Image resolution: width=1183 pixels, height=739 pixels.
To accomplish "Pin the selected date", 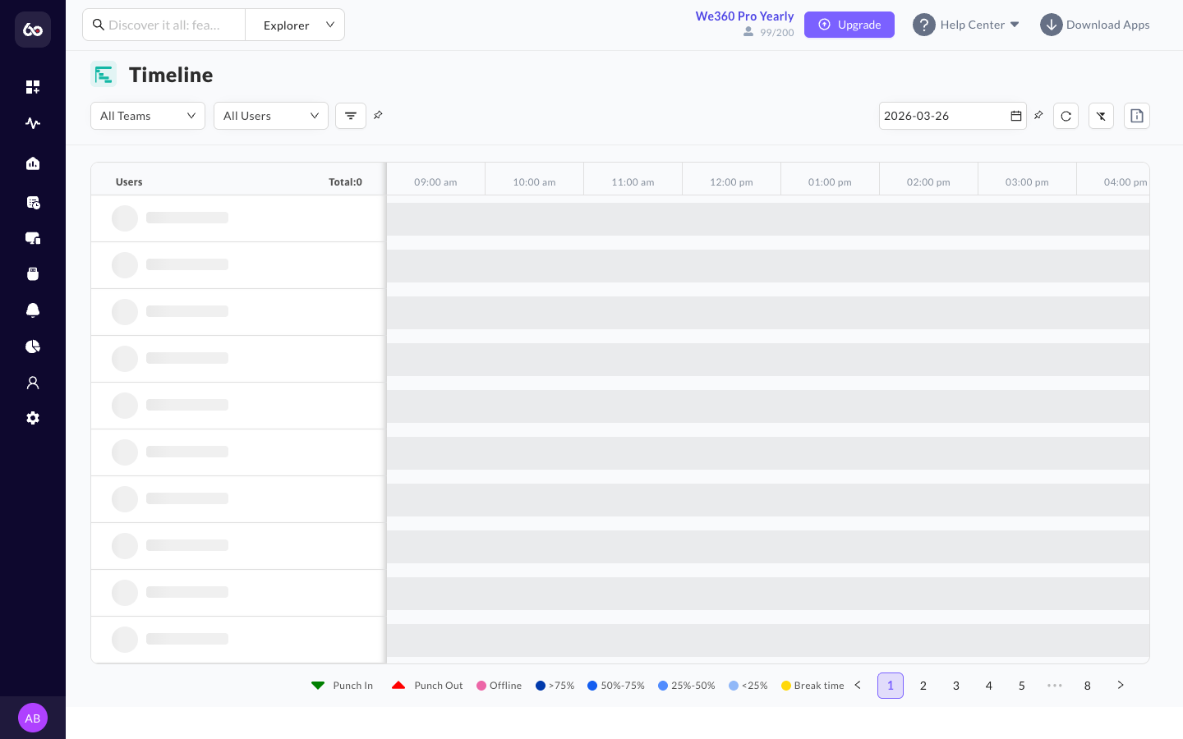I will 1038,115.
